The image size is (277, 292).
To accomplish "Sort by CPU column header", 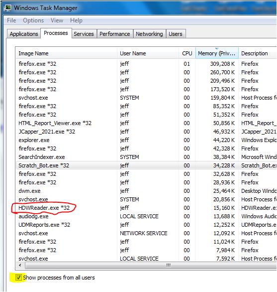I will tap(187, 53).
